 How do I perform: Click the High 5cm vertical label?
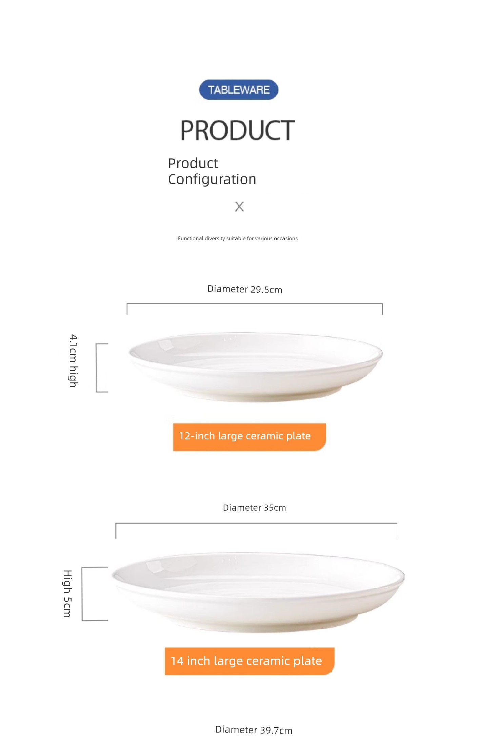pyautogui.click(x=67, y=594)
